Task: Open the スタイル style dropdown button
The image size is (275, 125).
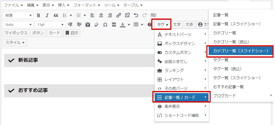Action: [15, 42]
